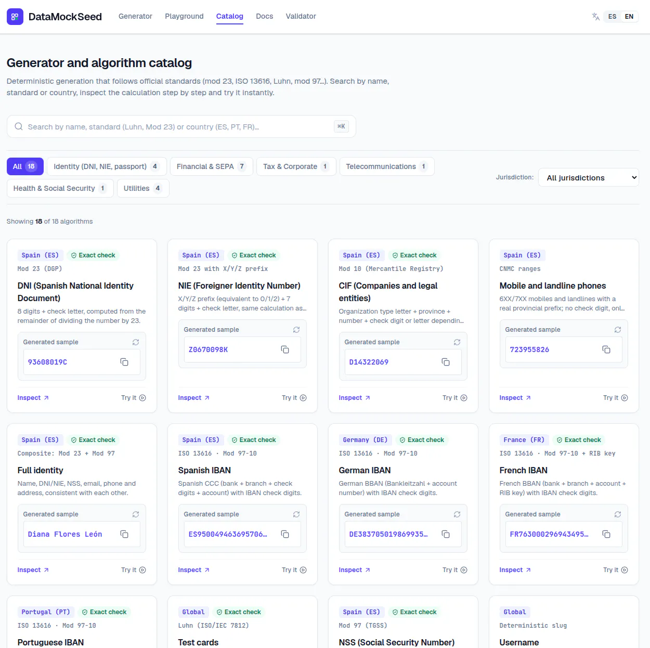Regenerate the DNI sample value
The width and height of the screenshot is (650, 648).
136,342
